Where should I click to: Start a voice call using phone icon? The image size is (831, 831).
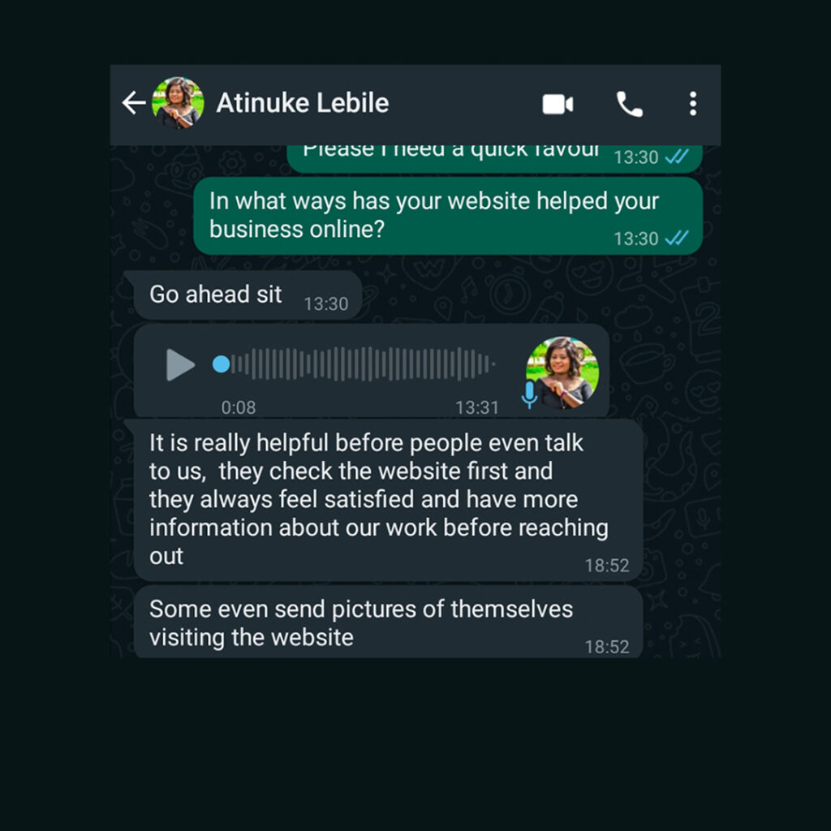click(x=629, y=104)
